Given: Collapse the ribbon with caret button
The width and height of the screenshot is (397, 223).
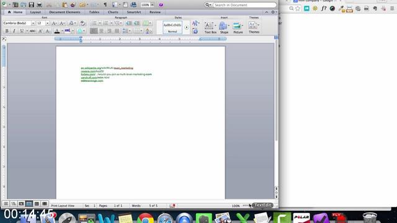Looking at the screenshot, I should tap(266, 12).
